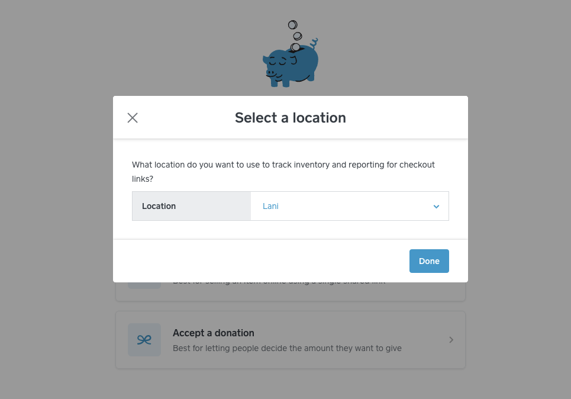Image resolution: width=571 pixels, height=399 pixels.
Task: Click the X icon to dismiss the dialog
Action: tap(133, 117)
